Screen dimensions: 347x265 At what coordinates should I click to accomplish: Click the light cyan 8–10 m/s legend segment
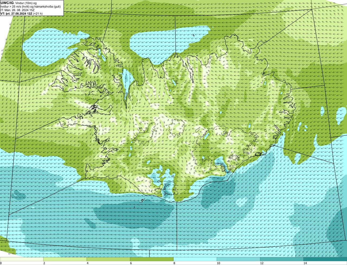[x=195, y=259]
